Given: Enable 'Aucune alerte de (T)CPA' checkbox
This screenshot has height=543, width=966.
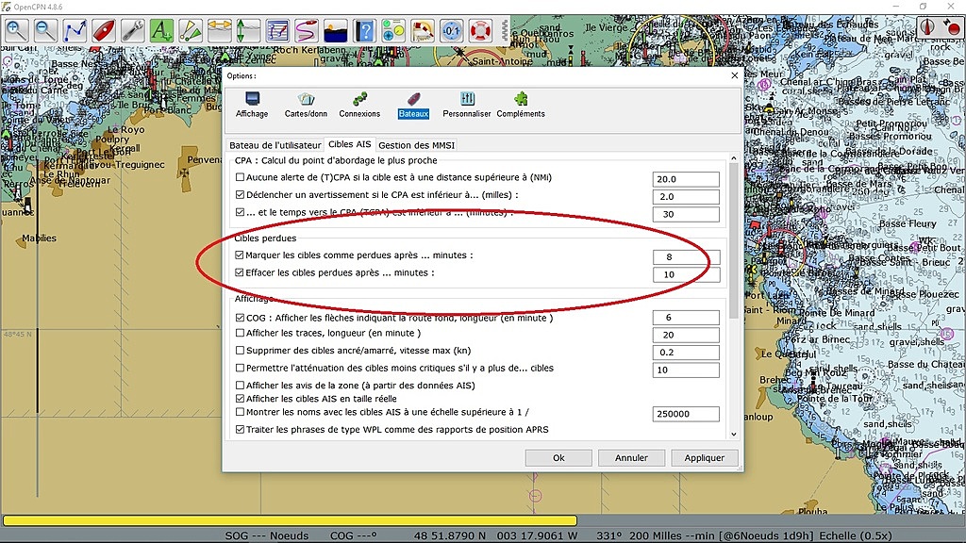Looking at the screenshot, I should pos(240,177).
